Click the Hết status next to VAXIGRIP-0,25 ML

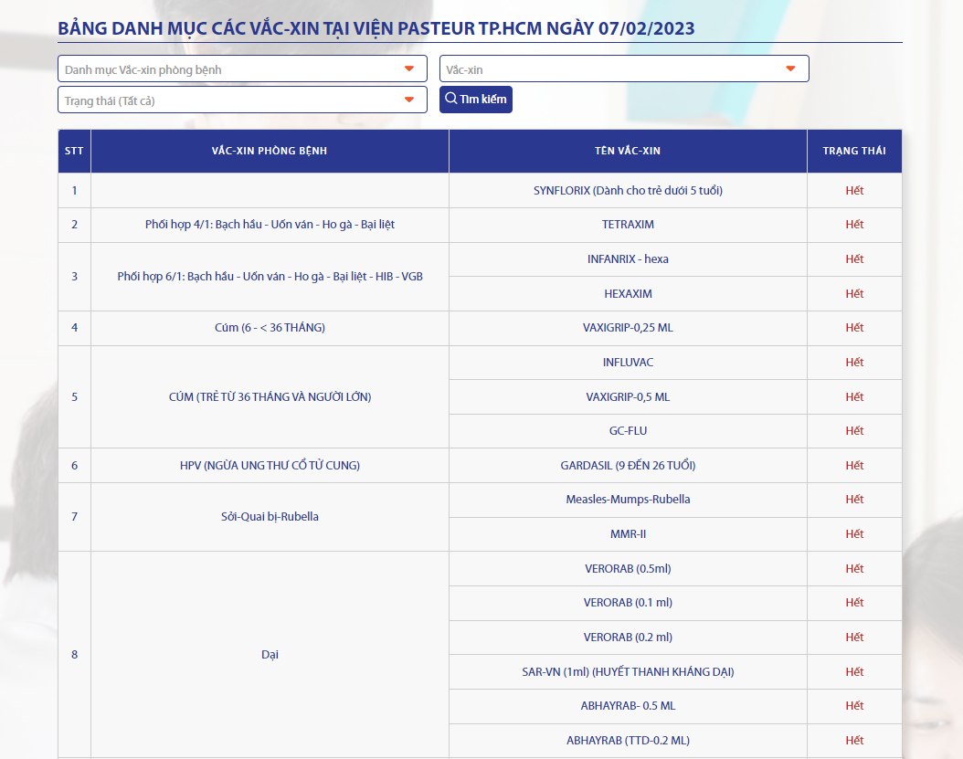(x=854, y=327)
